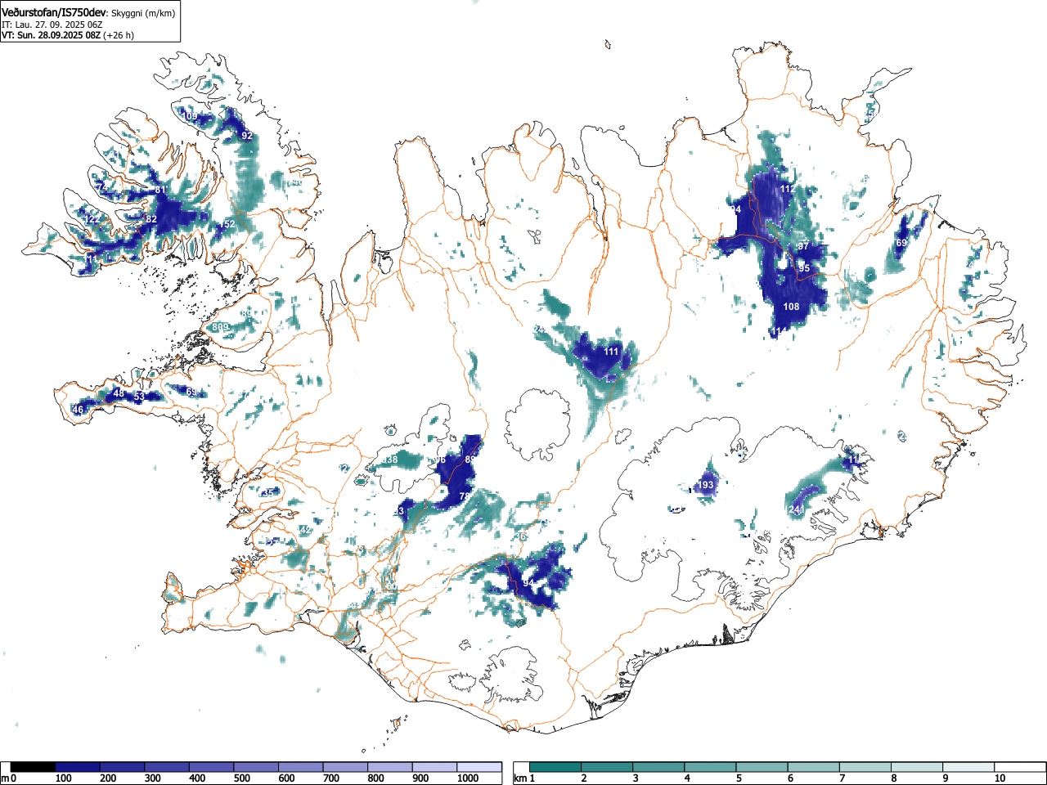Click the 35 visibility value on the map

pos(268,493)
